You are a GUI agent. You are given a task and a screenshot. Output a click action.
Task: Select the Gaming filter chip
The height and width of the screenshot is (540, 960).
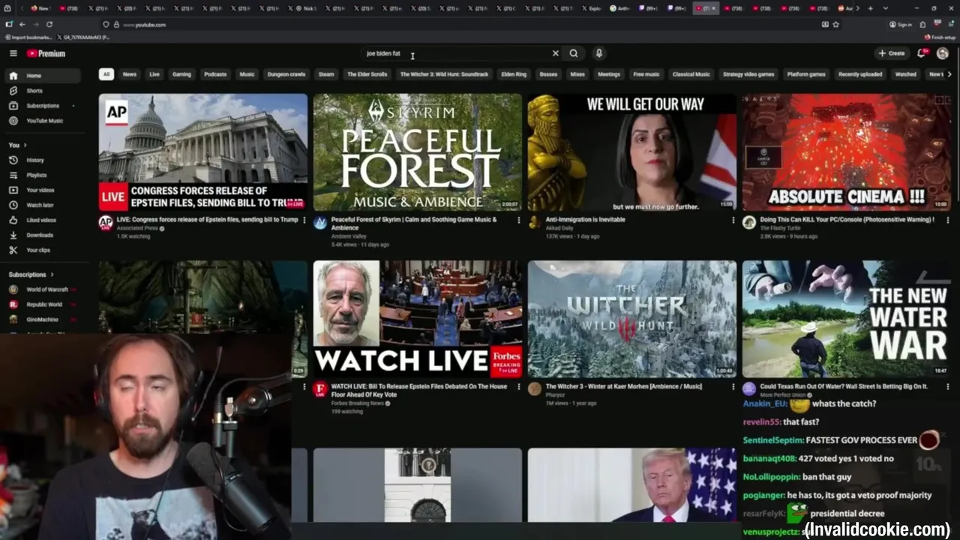tap(181, 74)
